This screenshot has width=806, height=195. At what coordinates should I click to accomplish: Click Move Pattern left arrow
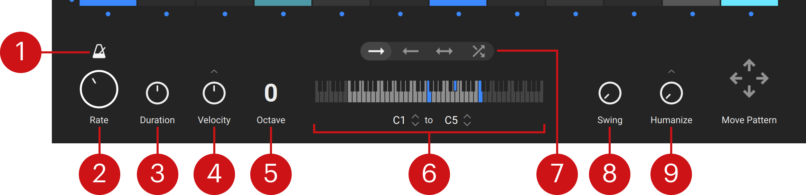pos(736,79)
